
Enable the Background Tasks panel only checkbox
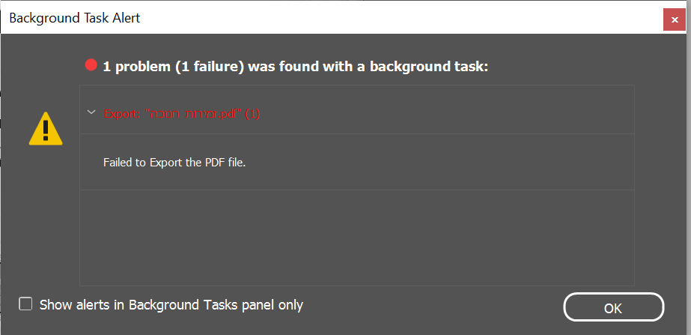(x=26, y=304)
